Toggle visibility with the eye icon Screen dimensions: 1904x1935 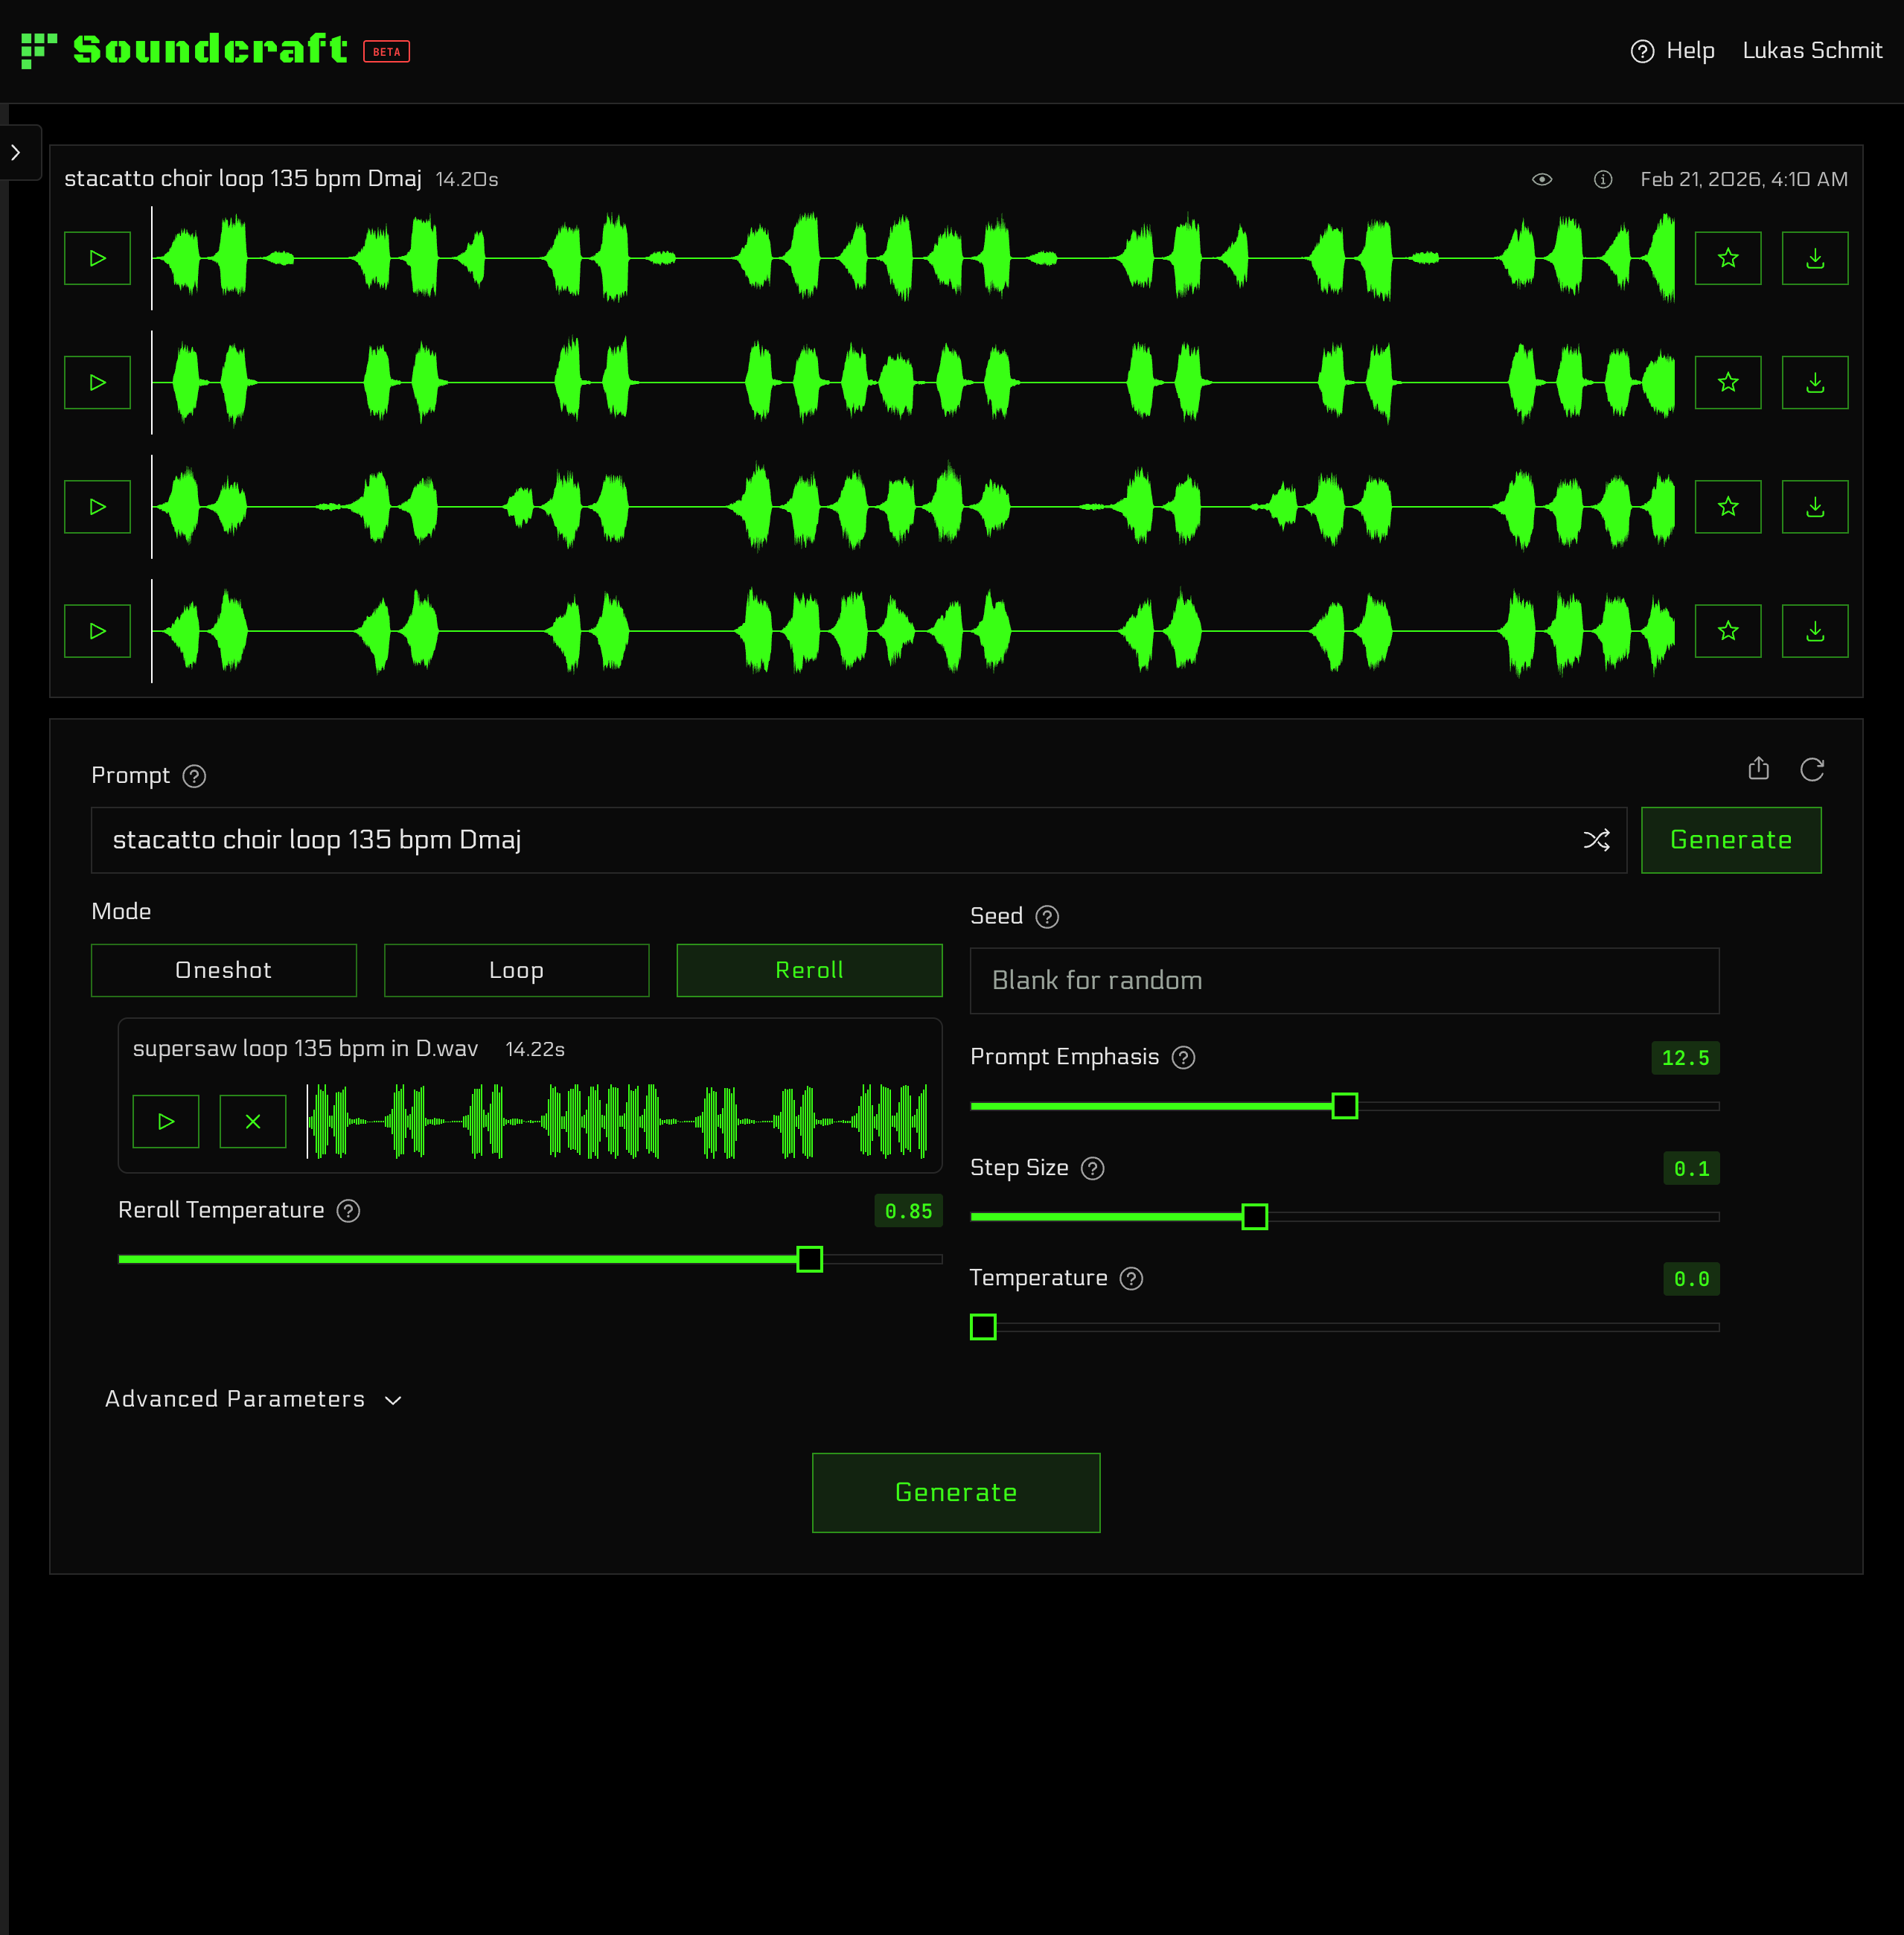1541,179
